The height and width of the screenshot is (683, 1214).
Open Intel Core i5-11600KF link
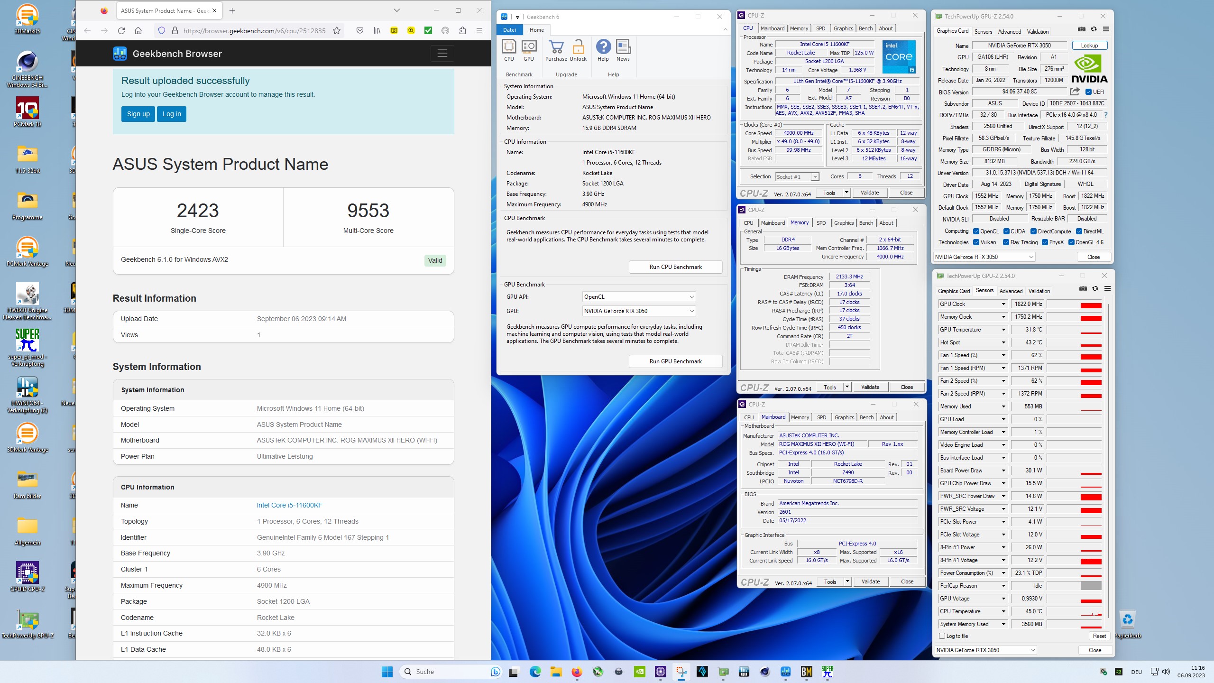click(x=289, y=505)
